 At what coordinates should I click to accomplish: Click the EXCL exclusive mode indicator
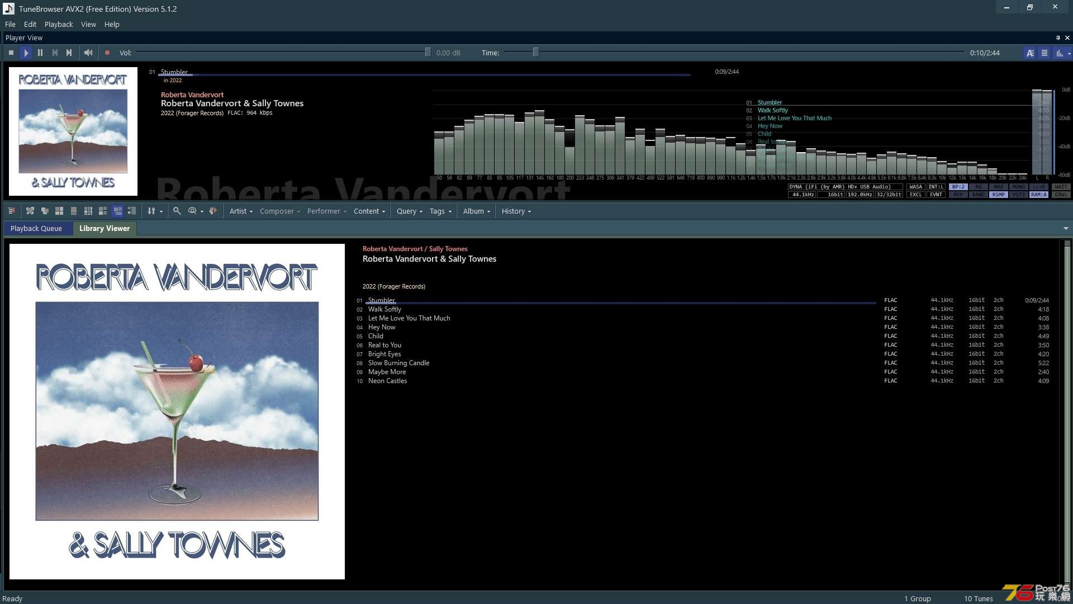pyautogui.click(x=916, y=195)
